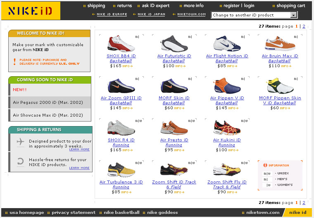
Task: Go to page 2 at bottom pagination
Action: coord(304,203)
